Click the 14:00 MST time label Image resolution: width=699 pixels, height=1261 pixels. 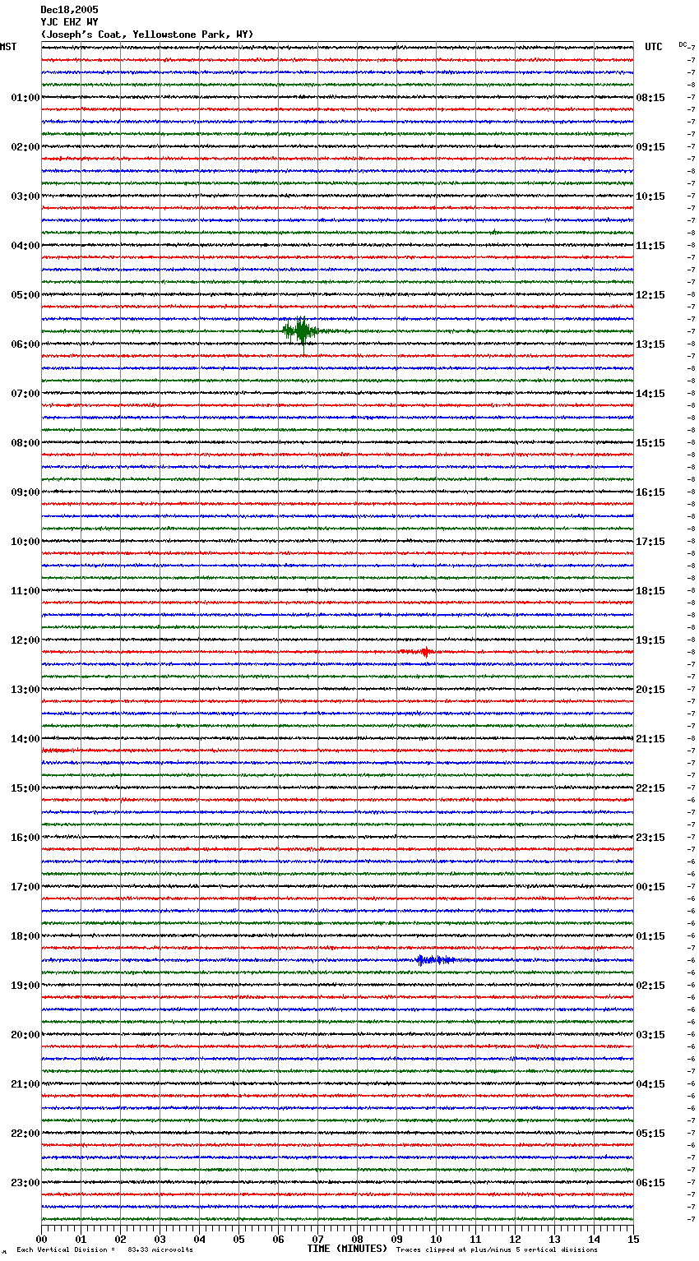point(25,739)
